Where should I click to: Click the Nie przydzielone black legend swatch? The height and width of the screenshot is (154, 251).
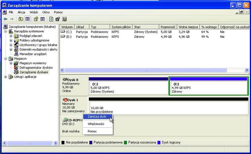pyautogui.click(x=63, y=142)
